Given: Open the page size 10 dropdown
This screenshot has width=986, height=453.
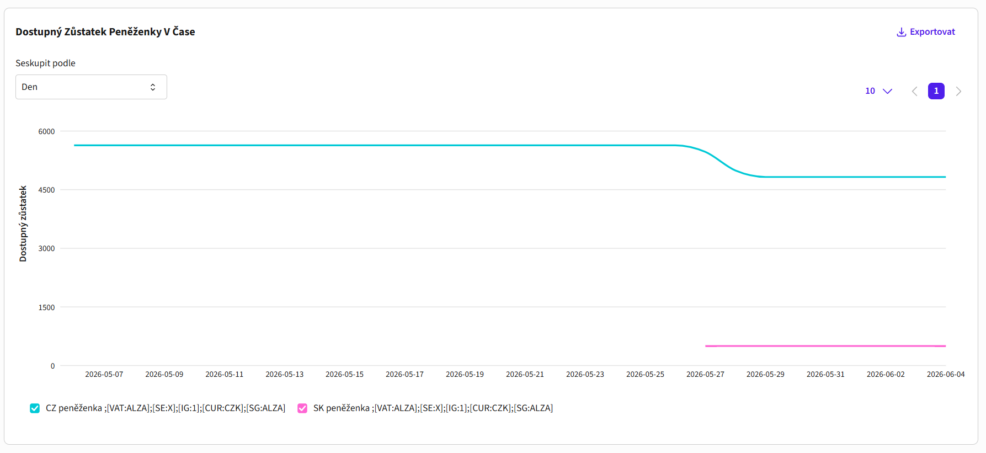Looking at the screenshot, I should pyautogui.click(x=878, y=91).
